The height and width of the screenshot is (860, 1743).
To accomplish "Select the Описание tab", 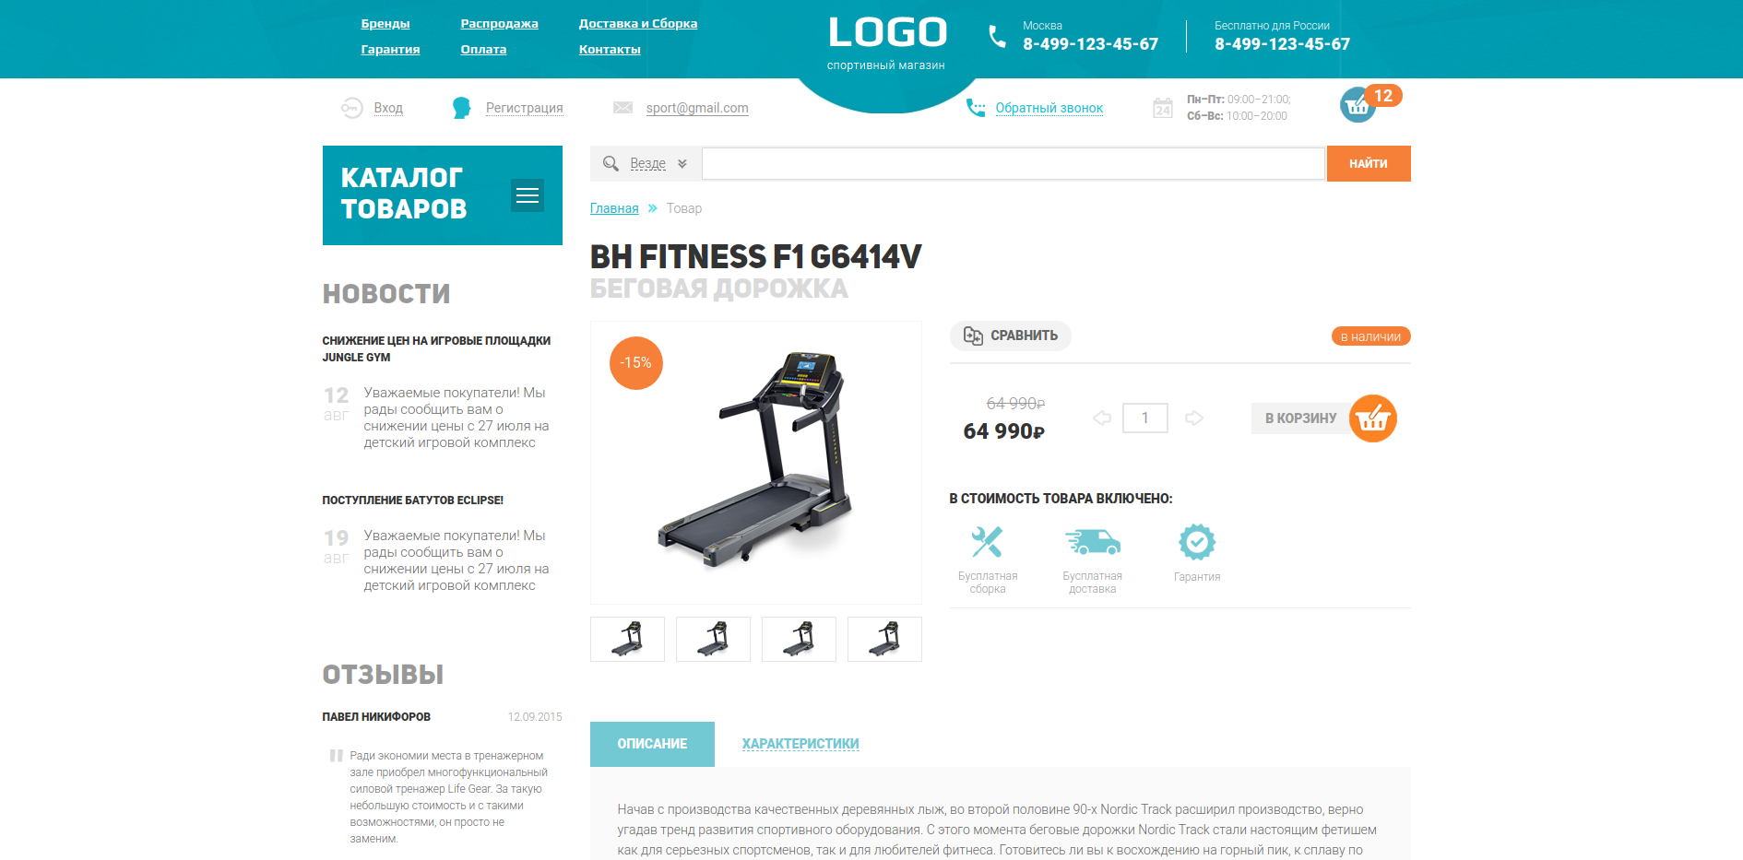I will point(652,744).
